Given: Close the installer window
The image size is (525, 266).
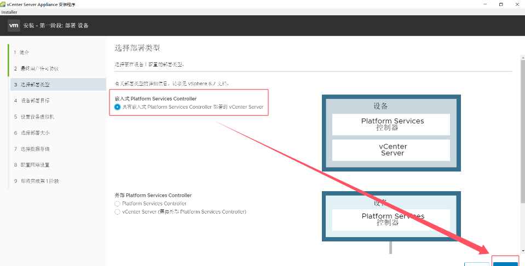Looking at the screenshot, I should click(x=517, y=4).
